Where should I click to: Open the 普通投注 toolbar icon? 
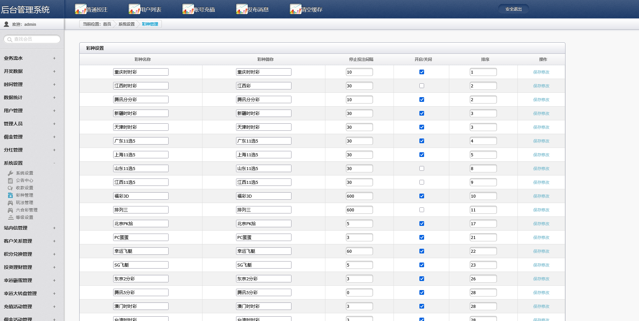(81, 9)
